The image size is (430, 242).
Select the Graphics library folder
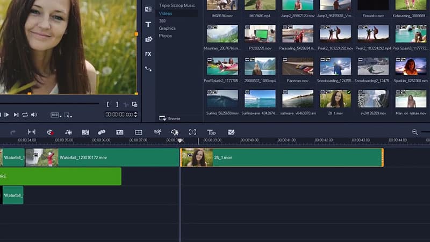pos(167,28)
